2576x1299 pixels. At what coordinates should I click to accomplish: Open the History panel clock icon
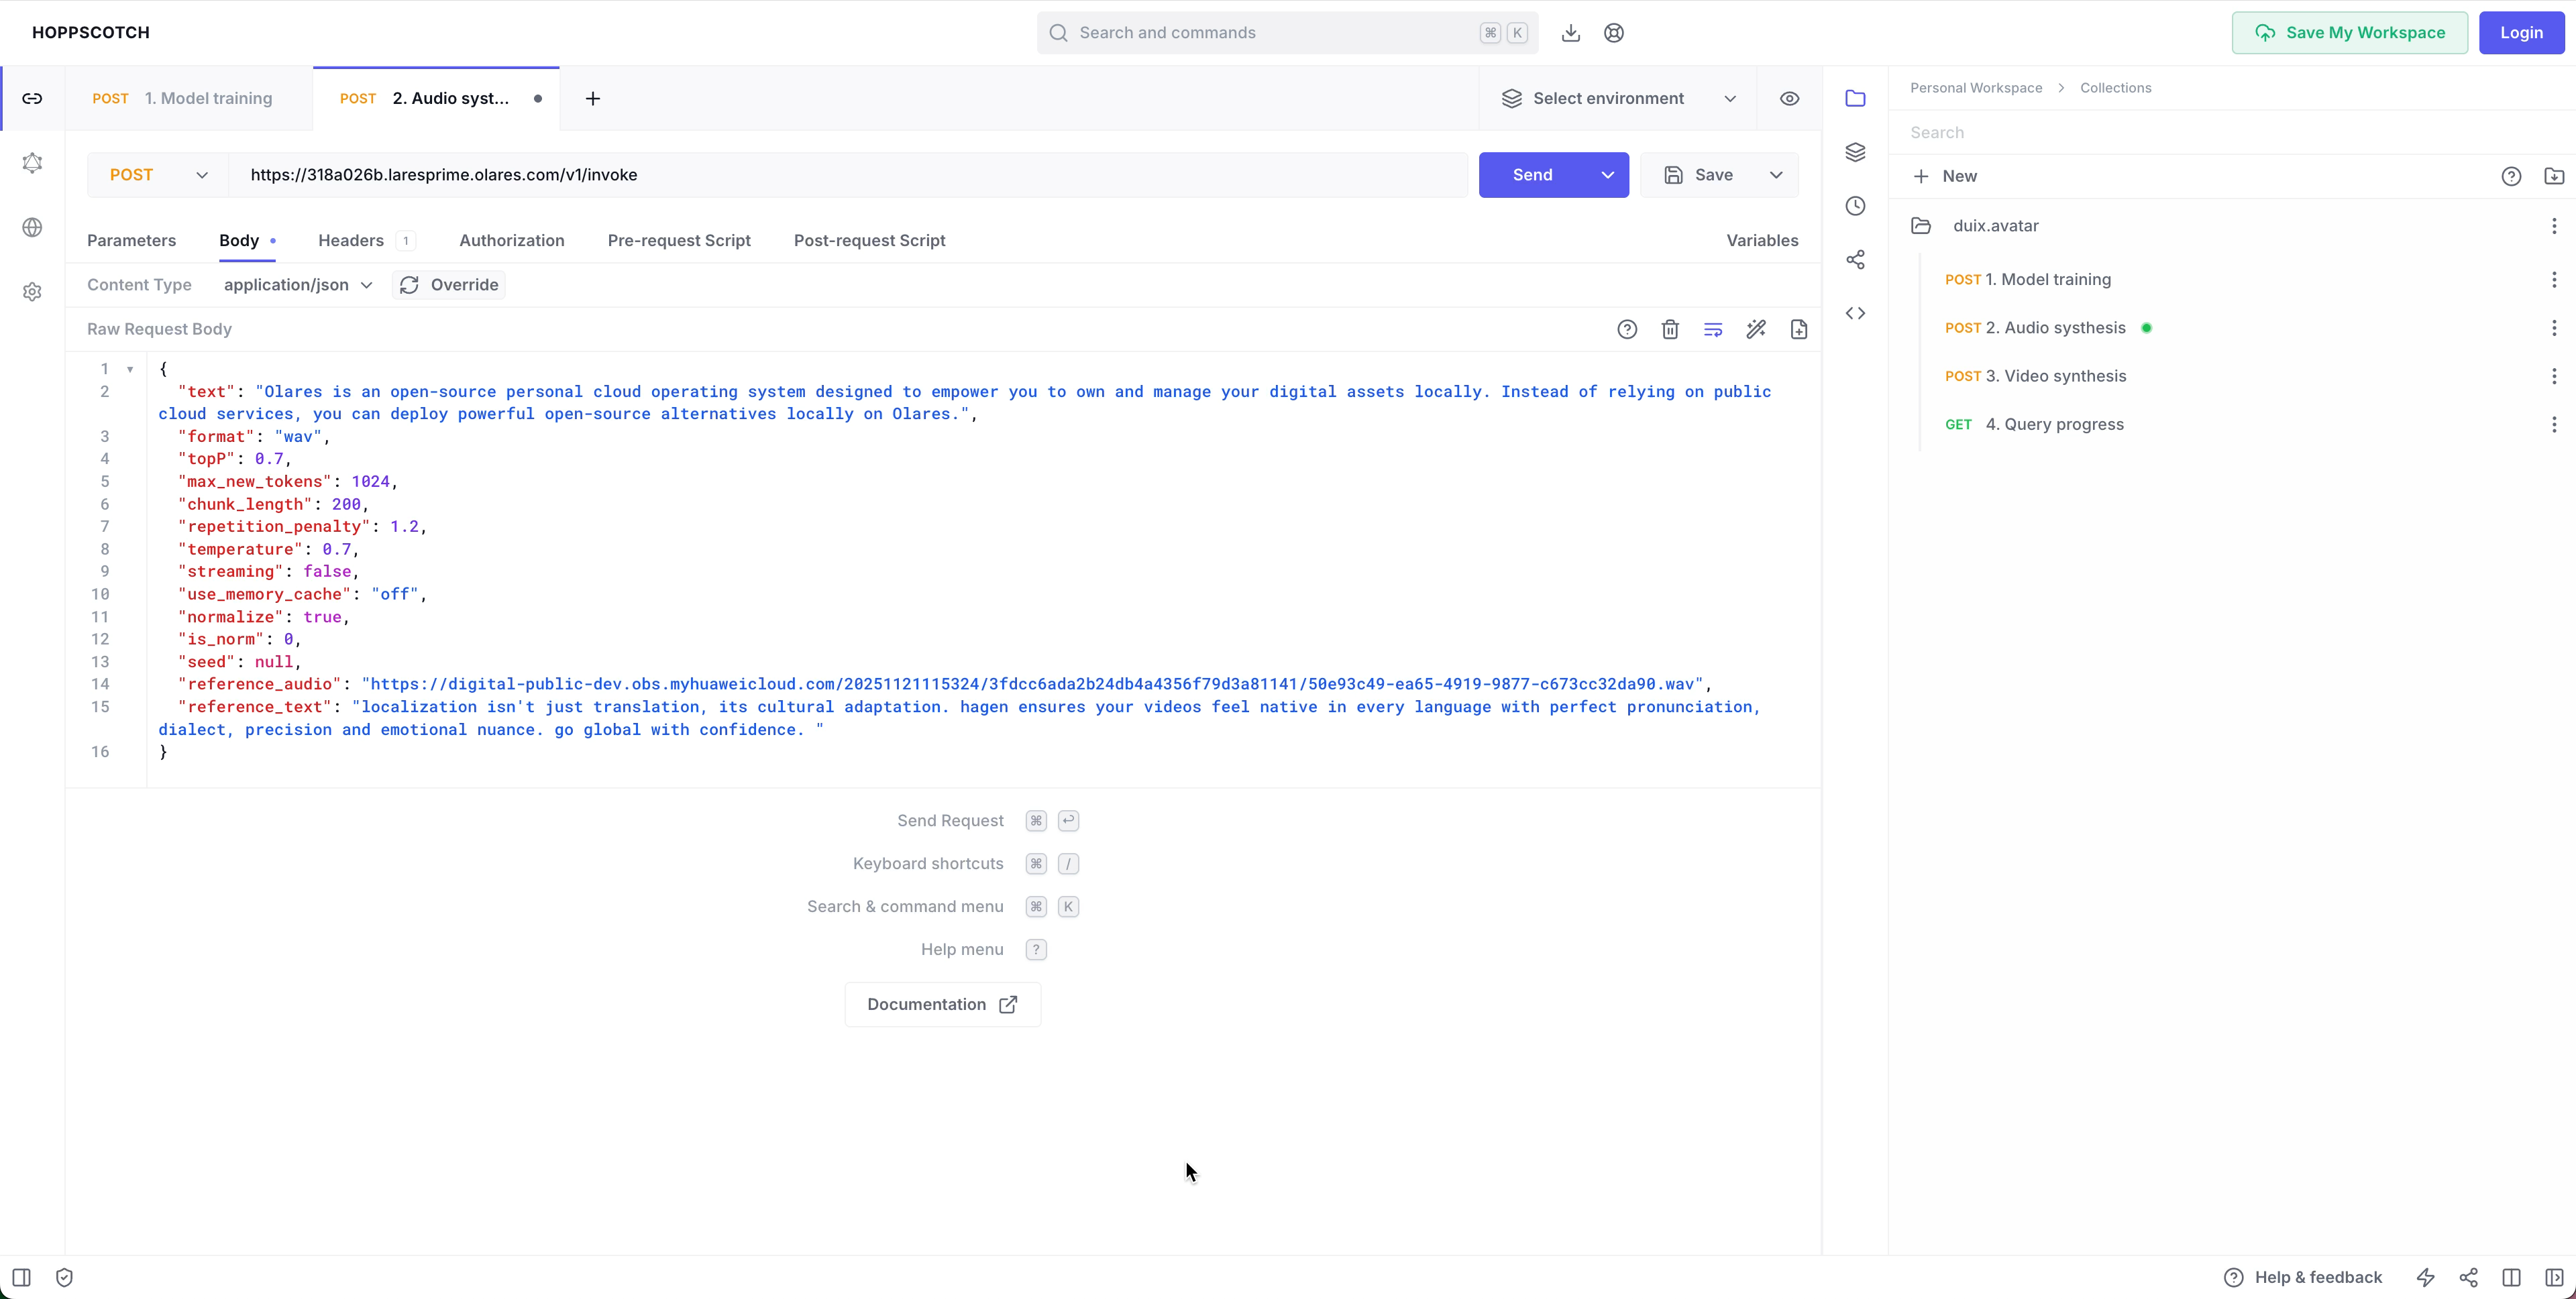coord(1855,206)
